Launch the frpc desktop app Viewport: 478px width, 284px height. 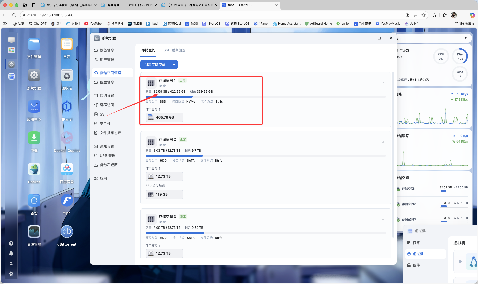(x=67, y=201)
